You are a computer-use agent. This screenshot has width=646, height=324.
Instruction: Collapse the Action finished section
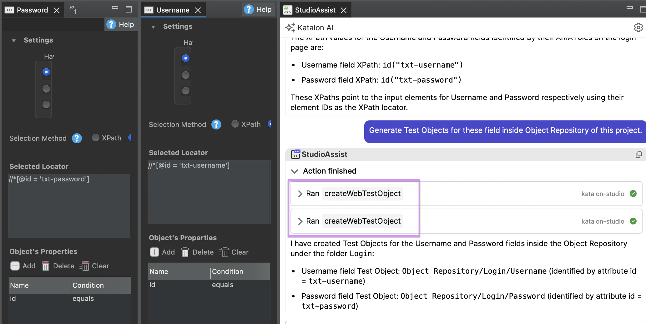pos(295,171)
